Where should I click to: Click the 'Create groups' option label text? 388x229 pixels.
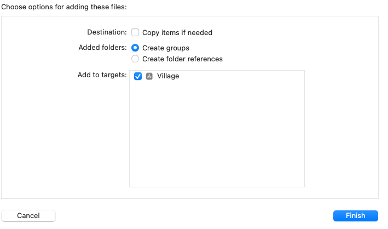coord(166,48)
